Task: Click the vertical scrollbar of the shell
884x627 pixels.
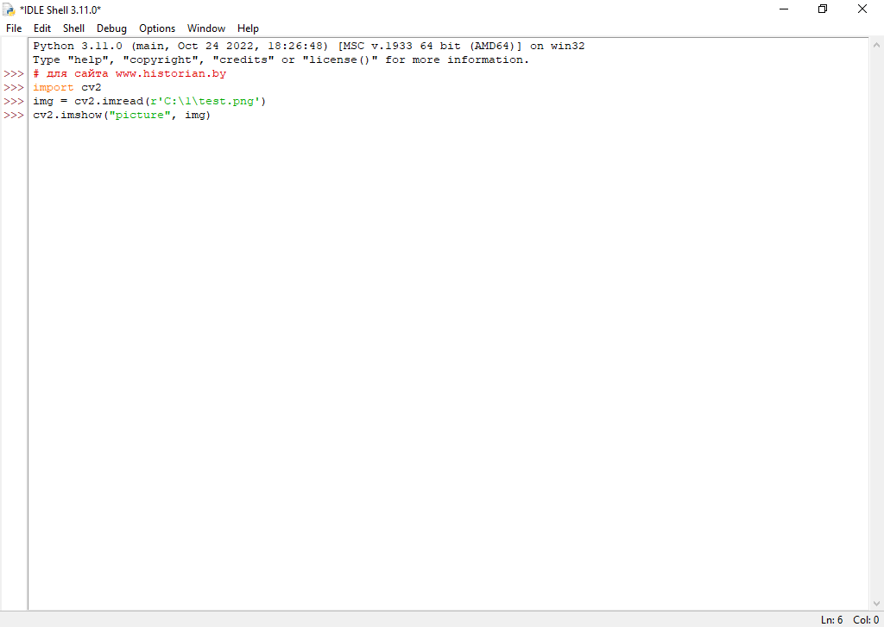Action: pos(875,323)
